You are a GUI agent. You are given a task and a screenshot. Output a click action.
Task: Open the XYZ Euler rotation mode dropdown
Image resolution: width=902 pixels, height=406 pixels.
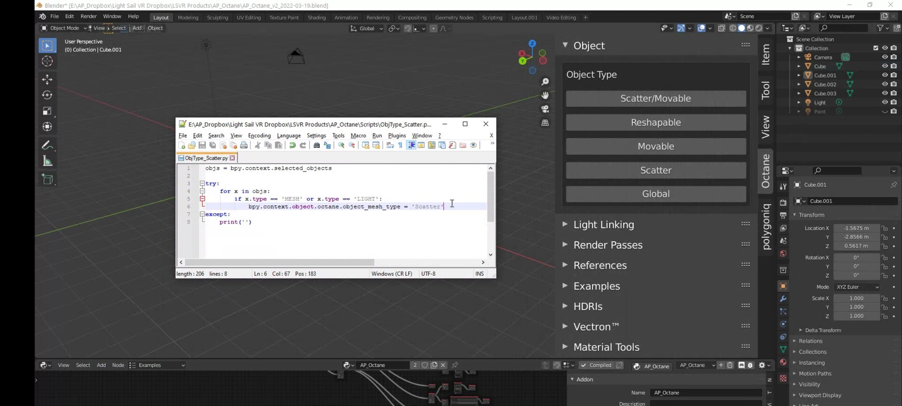coord(857,287)
